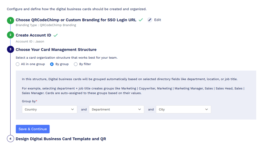Screen dimensions: 265x149
Task: Select the By group radio button
Action: [52, 64]
